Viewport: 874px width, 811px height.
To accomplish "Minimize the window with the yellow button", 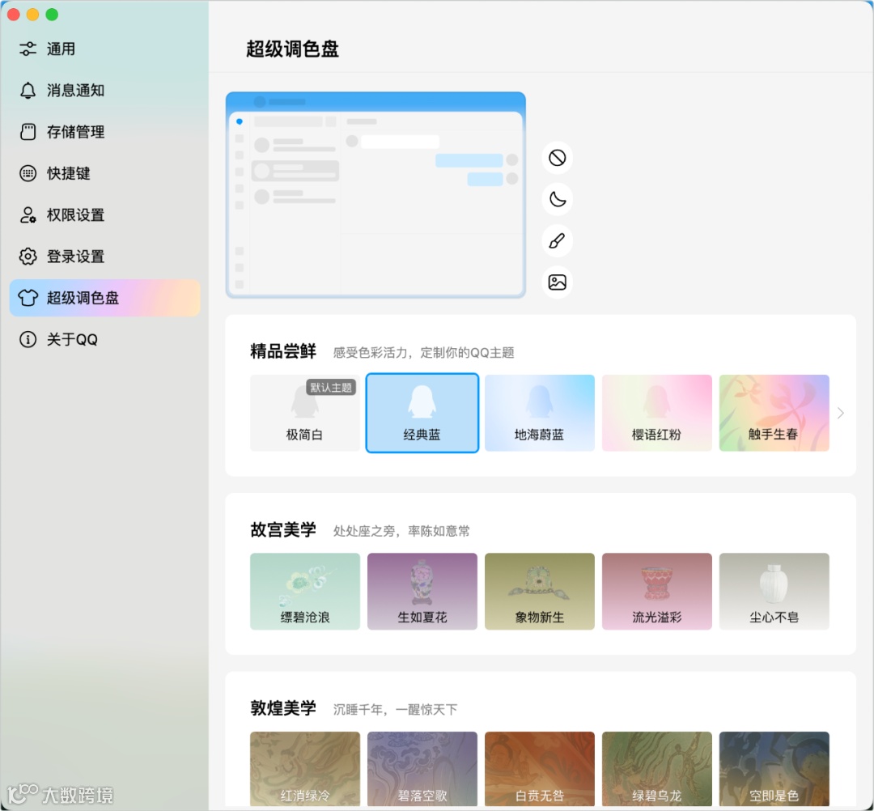I will coord(33,15).
